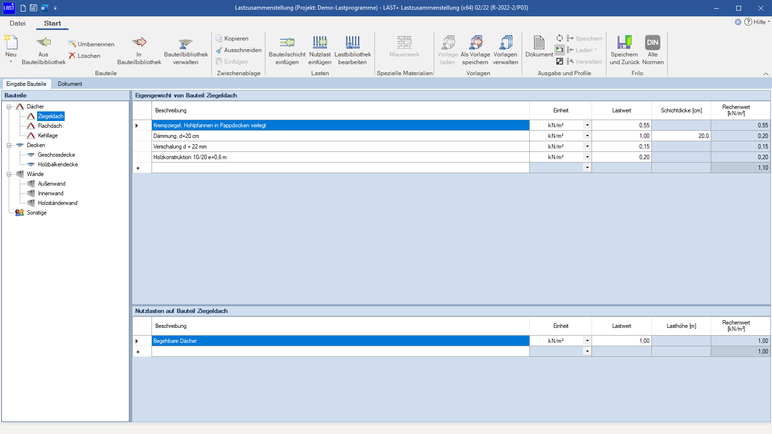Open the Einheit dropdown for Krempziegel row
772x434 pixels.
coord(587,125)
